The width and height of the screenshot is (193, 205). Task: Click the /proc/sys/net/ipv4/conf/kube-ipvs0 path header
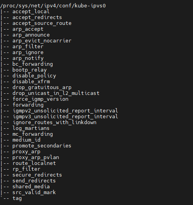[53, 6]
